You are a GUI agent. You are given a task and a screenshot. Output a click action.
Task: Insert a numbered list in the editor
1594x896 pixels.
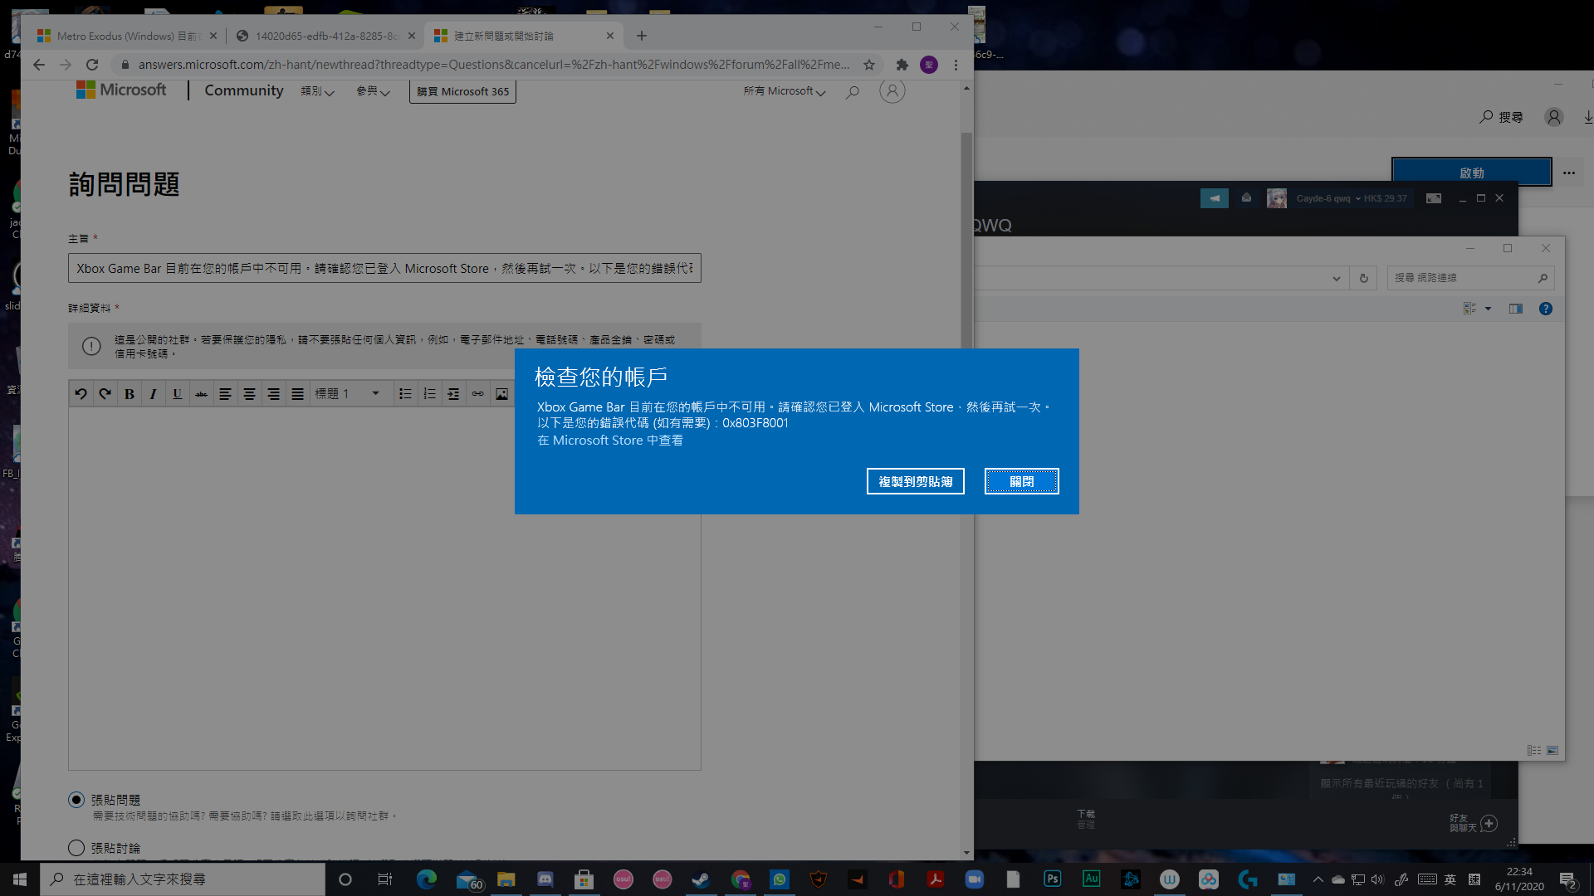click(x=429, y=394)
